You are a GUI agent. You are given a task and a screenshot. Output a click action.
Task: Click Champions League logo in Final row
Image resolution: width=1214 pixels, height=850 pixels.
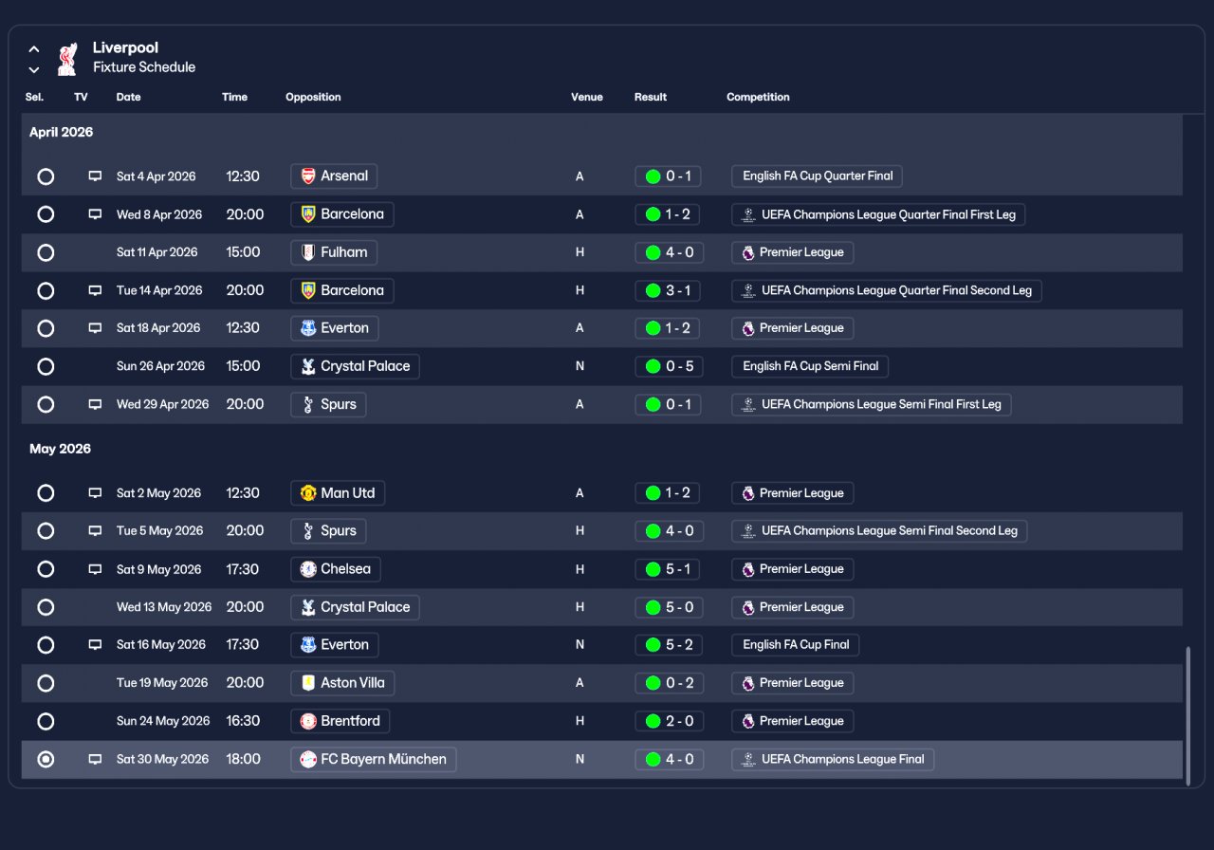[747, 759]
